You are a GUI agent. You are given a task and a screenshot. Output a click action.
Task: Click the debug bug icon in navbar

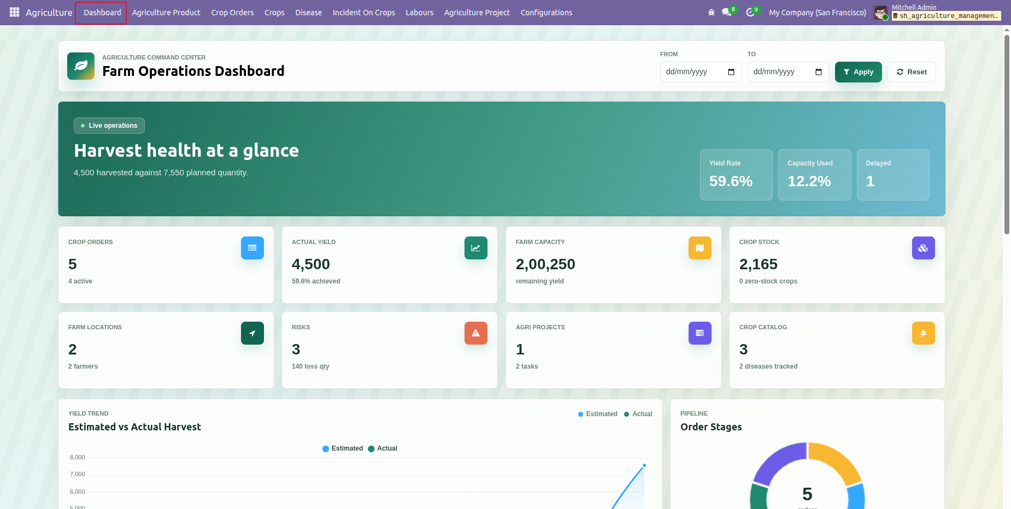[711, 12]
